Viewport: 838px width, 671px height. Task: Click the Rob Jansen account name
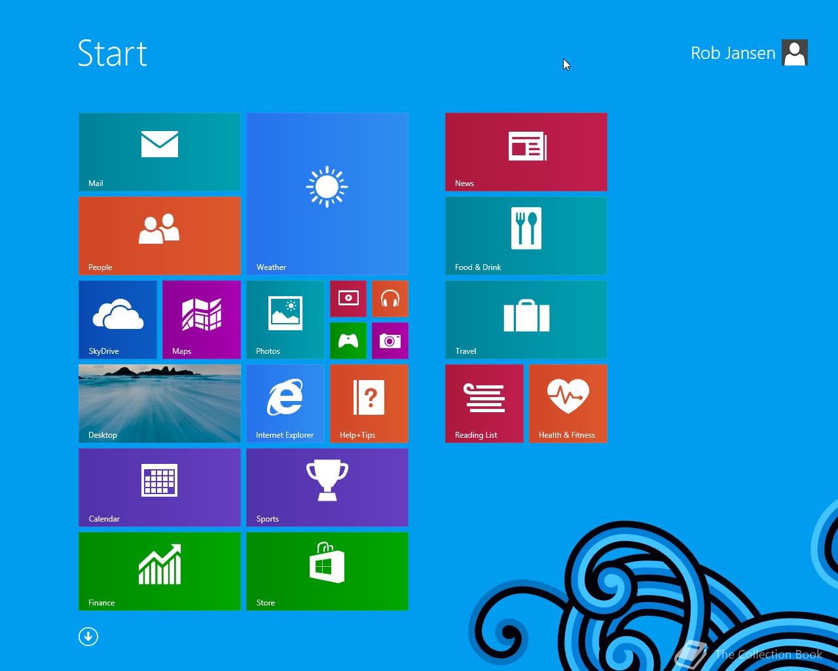733,53
